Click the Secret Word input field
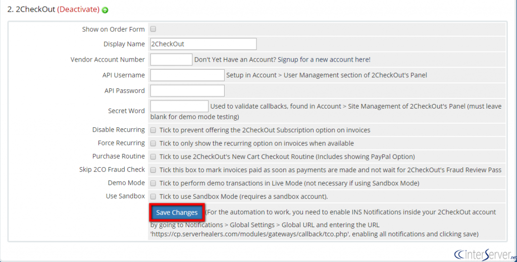517x262 pixels. (x=179, y=106)
